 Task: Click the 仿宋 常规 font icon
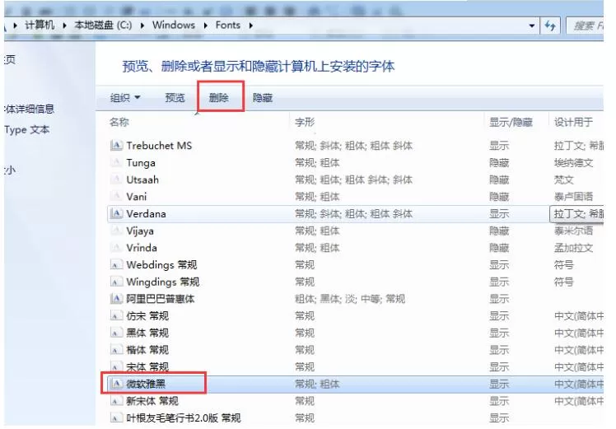(116, 316)
